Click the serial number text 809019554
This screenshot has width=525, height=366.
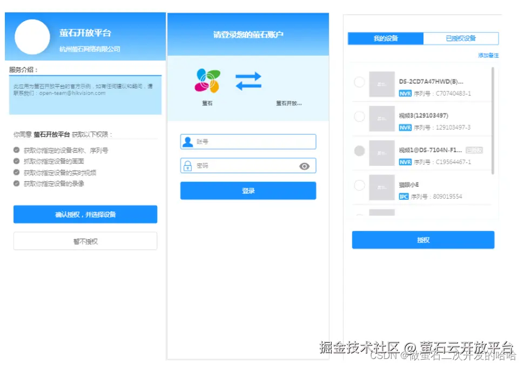(x=447, y=196)
